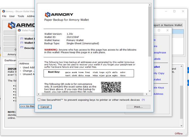Screen dimensions: 189x137
Task: Click Import or Restore Wallet button
Action: pyautogui.click(x=168, y=25)
